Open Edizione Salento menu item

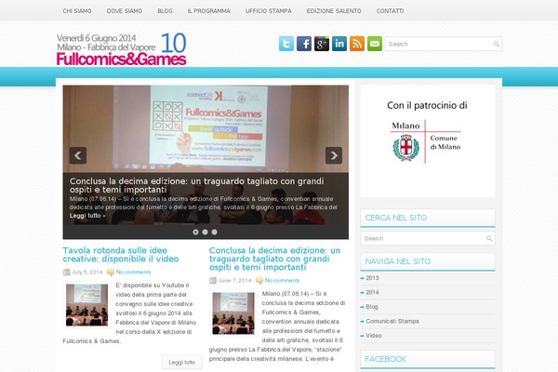click(x=334, y=11)
